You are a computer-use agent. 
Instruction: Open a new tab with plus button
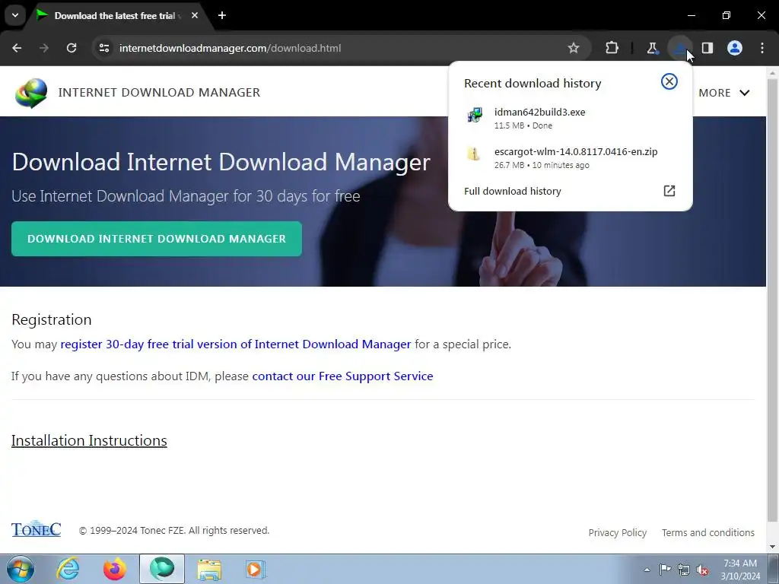[x=222, y=15]
